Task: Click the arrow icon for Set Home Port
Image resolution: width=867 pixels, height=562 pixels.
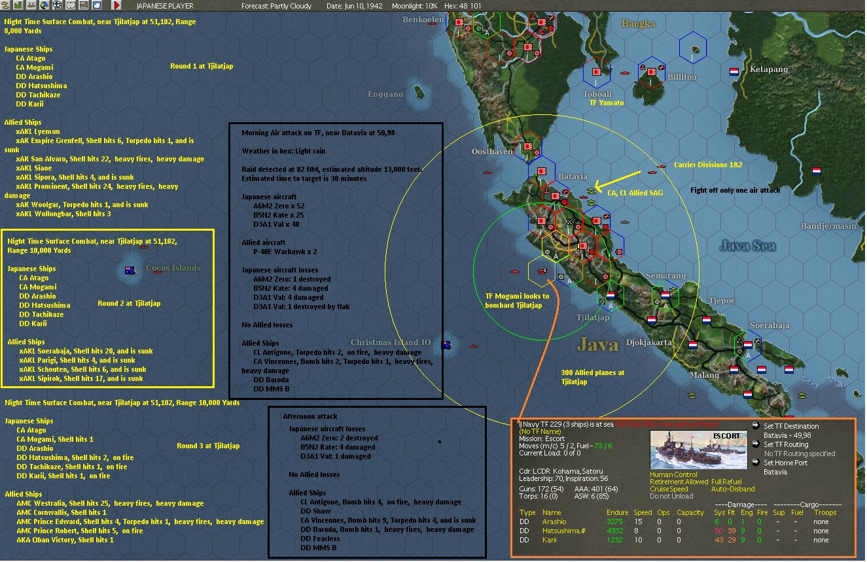Action: tap(756, 463)
